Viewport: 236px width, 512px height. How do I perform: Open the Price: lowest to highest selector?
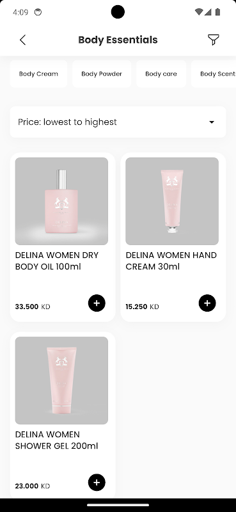[118, 122]
